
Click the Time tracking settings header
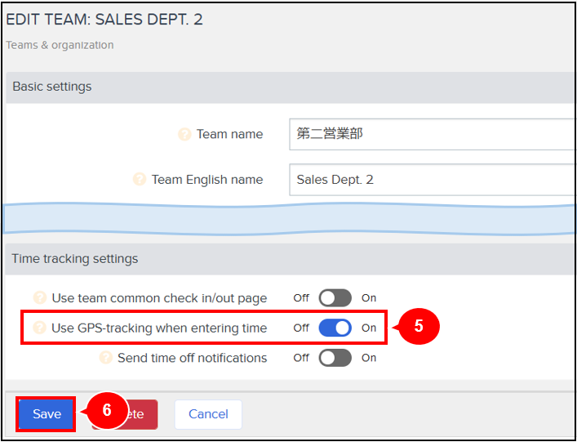(x=291, y=259)
